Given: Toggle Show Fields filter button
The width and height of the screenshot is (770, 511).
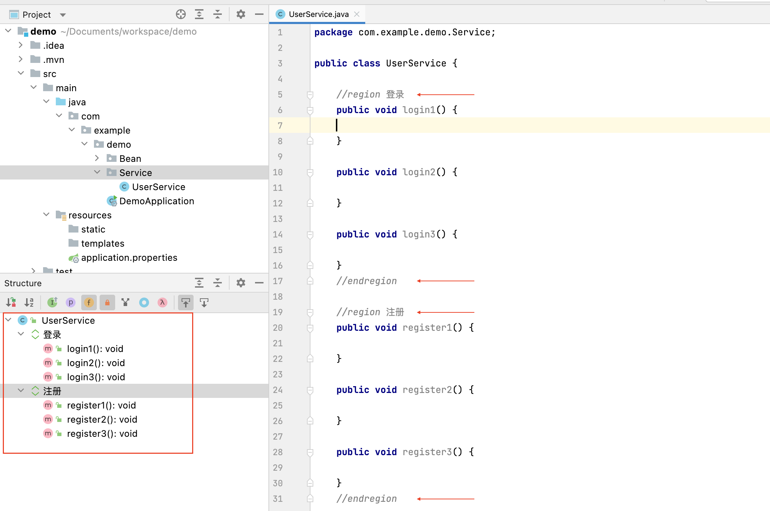Looking at the screenshot, I should pos(89,303).
